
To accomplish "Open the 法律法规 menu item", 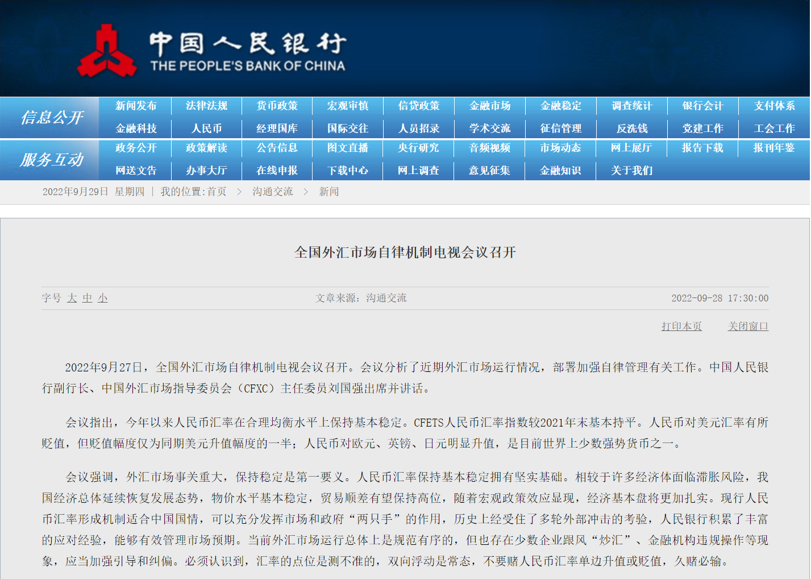I will [x=206, y=106].
